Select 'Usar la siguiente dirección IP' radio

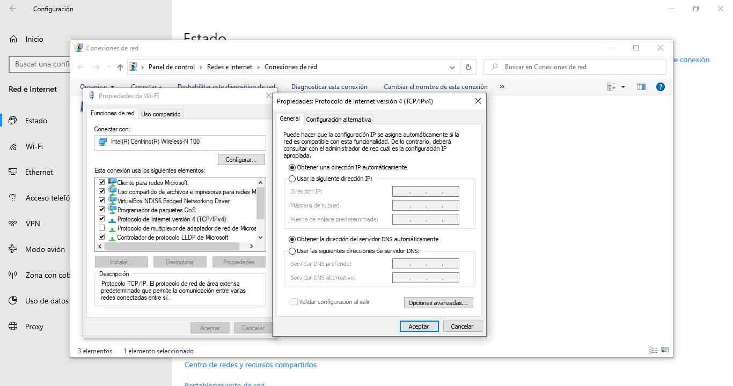[x=292, y=179]
